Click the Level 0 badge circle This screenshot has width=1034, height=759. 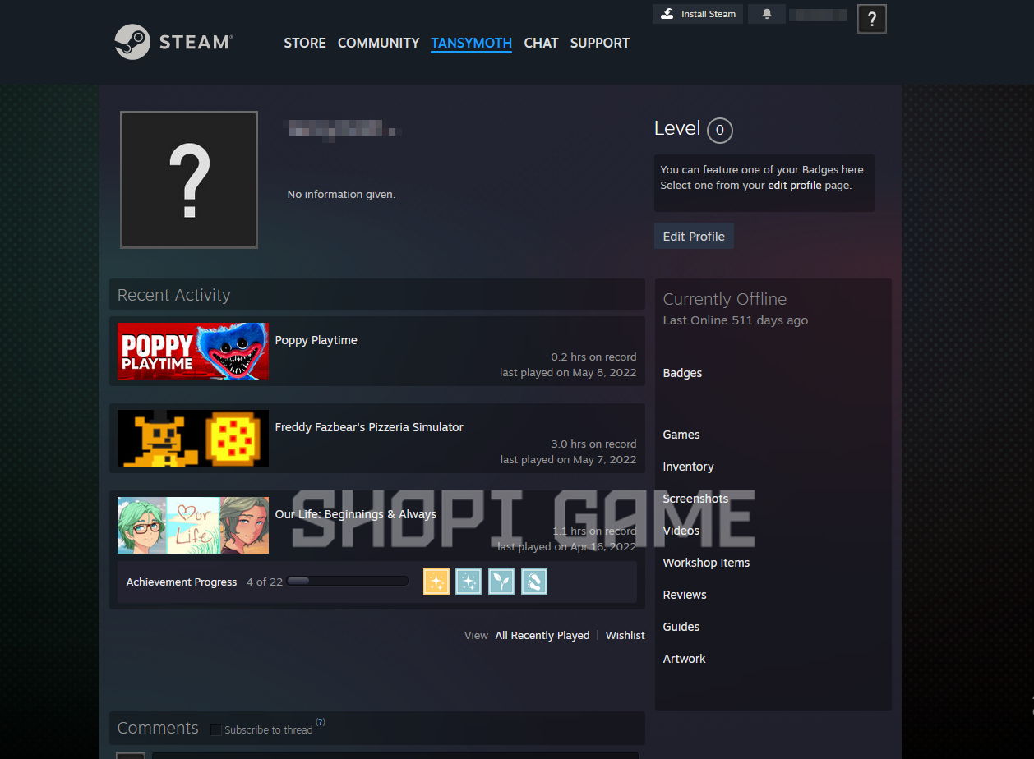(x=720, y=130)
